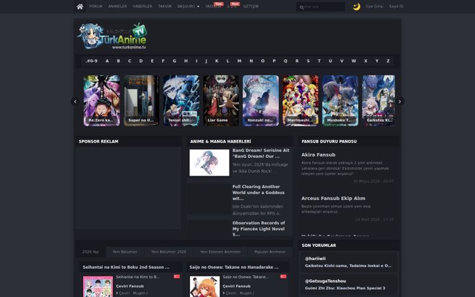475x297 pixels.
Task: Open the Akira Fansub announcement
Action: (318, 155)
